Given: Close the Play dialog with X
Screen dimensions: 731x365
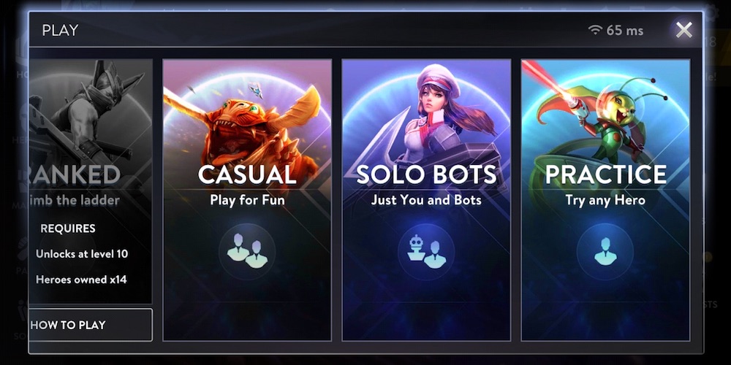Looking at the screenshot, I should 684,30.
